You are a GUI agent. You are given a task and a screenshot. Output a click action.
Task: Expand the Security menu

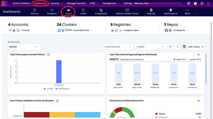(x=57, y=3)
